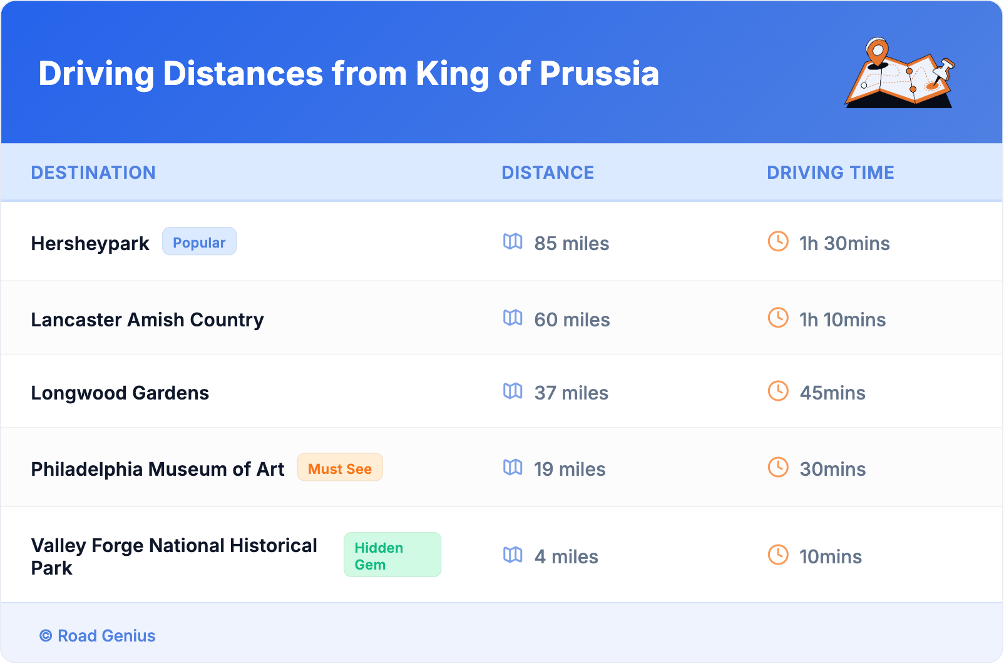Select the Must See badge
Viewport: 1004px width, 664px height.
click(x=340, y=468)
